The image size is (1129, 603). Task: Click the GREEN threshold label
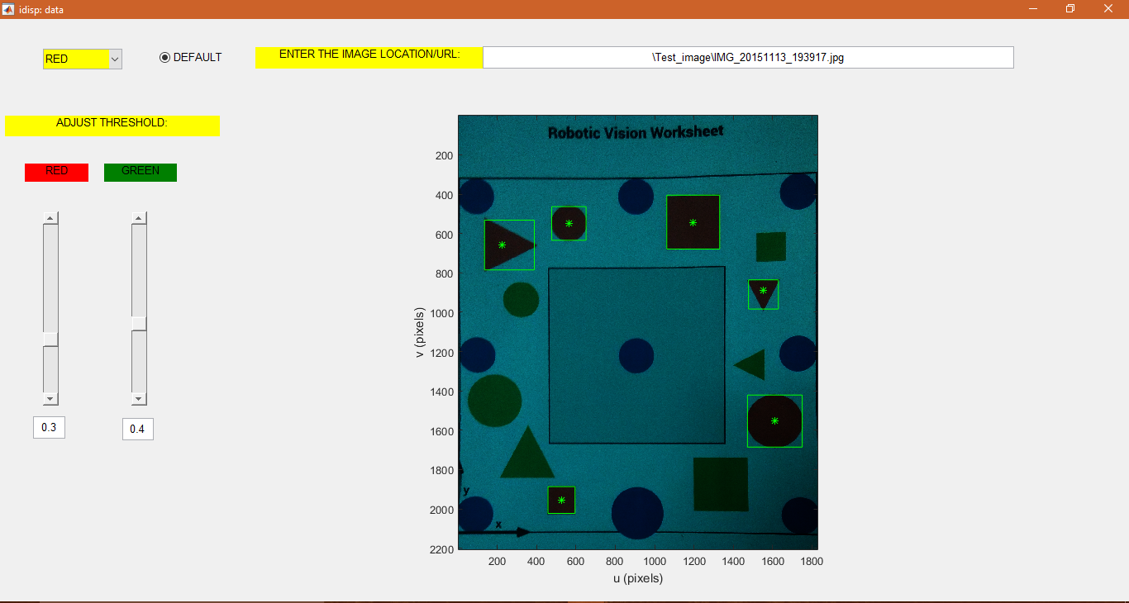click(x=141, y=172)
